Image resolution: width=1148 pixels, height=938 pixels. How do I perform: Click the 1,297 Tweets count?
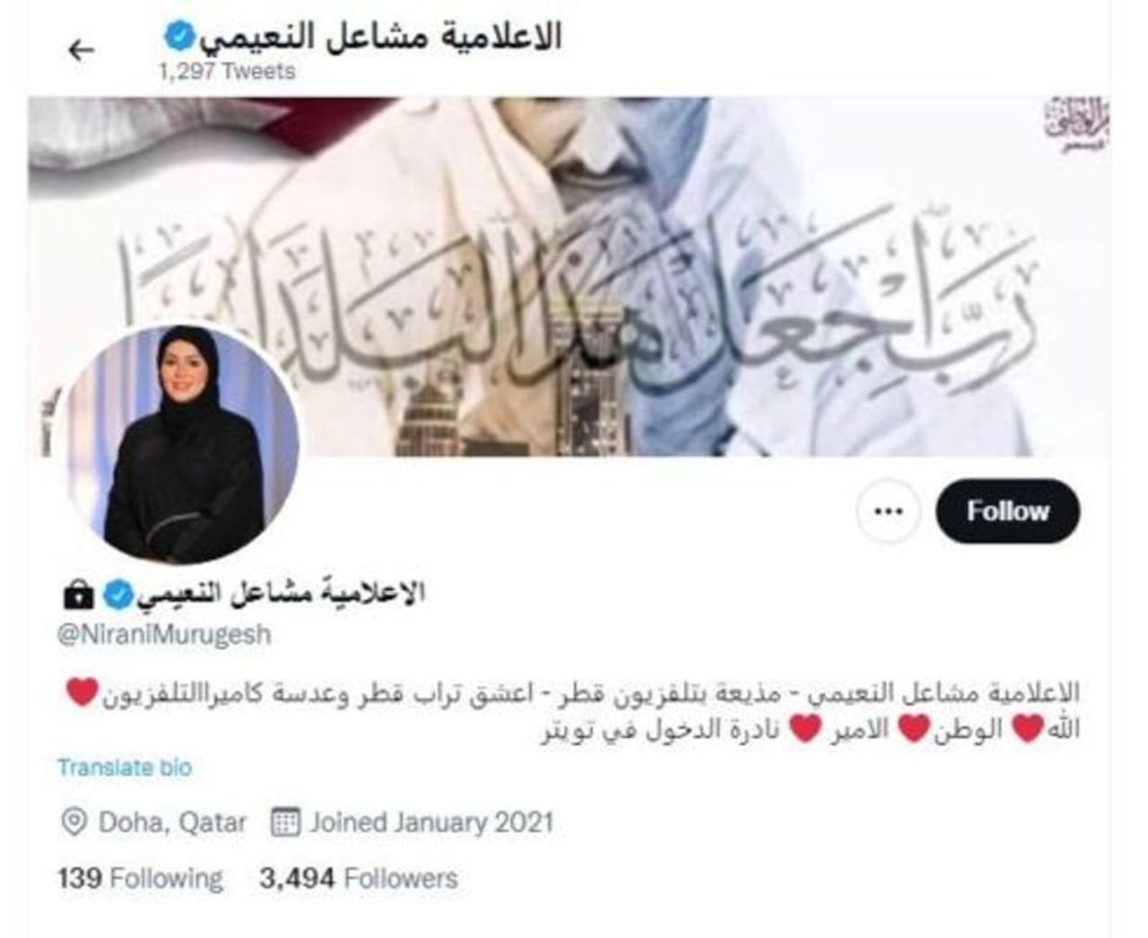[x=227, y=72]
